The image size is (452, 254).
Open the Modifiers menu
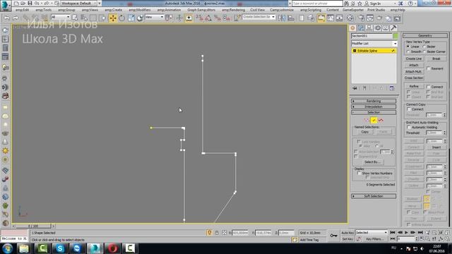tap(140, 10)
